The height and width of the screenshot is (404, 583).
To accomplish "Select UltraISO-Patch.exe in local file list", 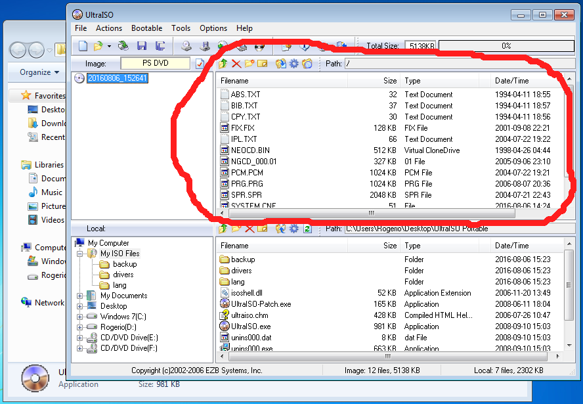I will click(x=261, y=304).
